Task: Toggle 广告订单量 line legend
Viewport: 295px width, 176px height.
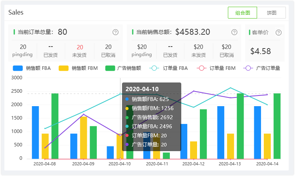Action: click(262, 68)
